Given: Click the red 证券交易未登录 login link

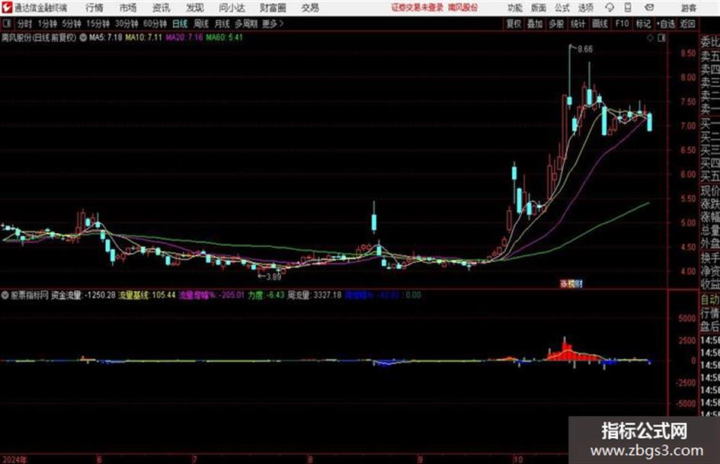Looking at the screenshot, I should (x=418, y=8).
